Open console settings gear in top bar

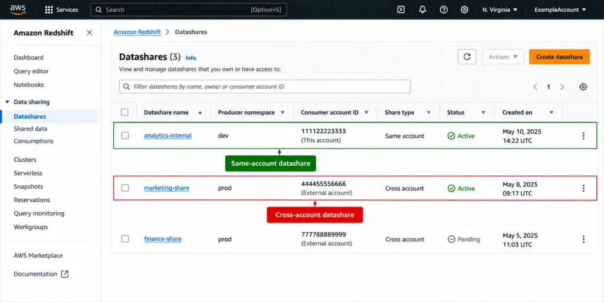[465, 9]
